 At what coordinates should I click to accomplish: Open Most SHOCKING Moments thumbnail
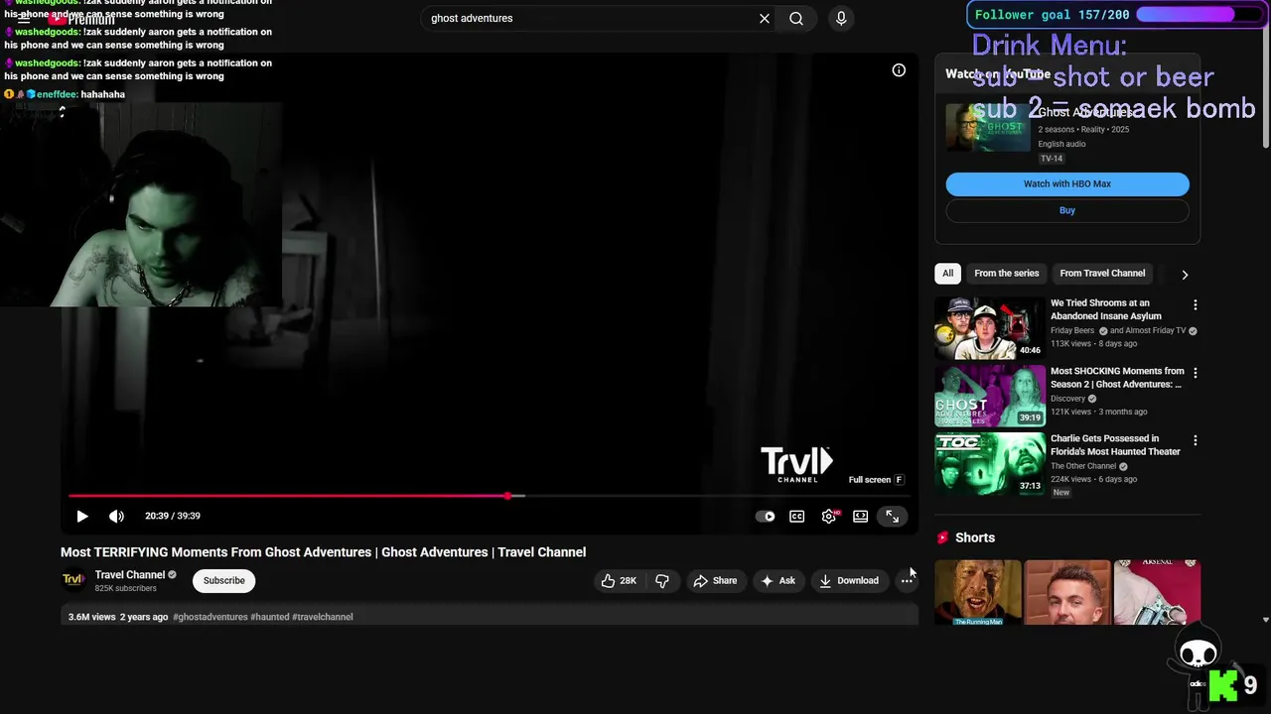(x=990, y=395)
